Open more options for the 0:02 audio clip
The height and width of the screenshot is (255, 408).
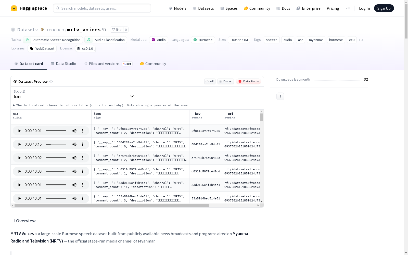click(83, 158)
